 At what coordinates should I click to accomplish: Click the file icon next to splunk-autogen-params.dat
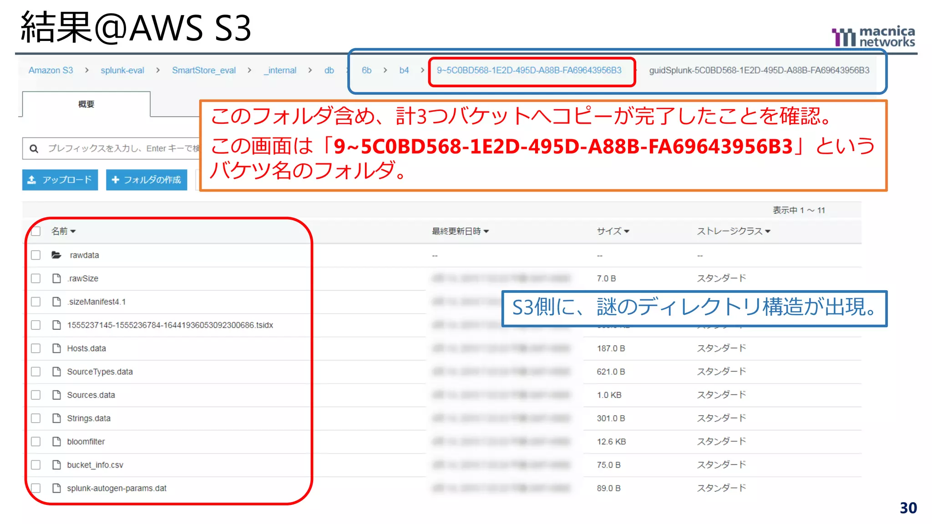57,488
